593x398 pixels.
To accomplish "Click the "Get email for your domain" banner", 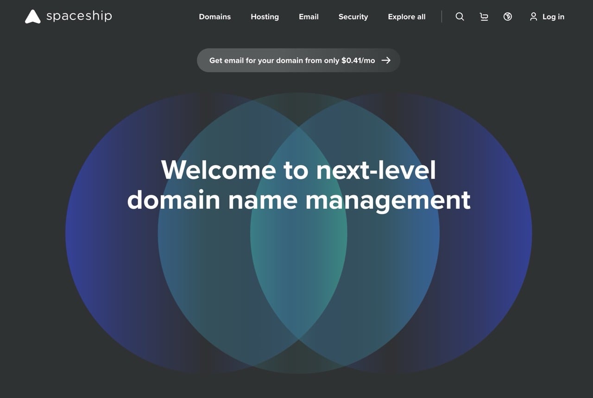I will 298,60.
